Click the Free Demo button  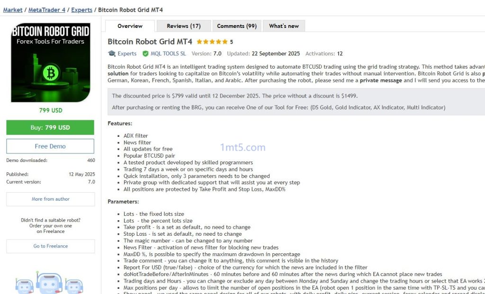click(50, 146)
